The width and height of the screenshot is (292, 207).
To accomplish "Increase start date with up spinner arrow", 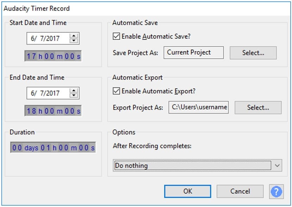I will tap(74, 36).
